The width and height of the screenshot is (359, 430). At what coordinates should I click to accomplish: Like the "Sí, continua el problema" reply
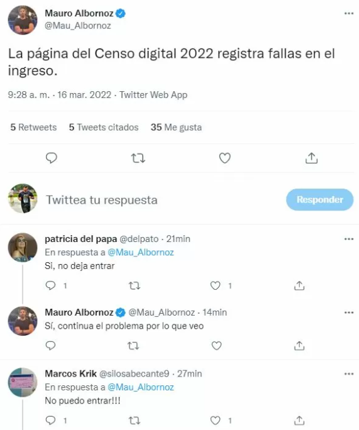(x=216, y=346)
